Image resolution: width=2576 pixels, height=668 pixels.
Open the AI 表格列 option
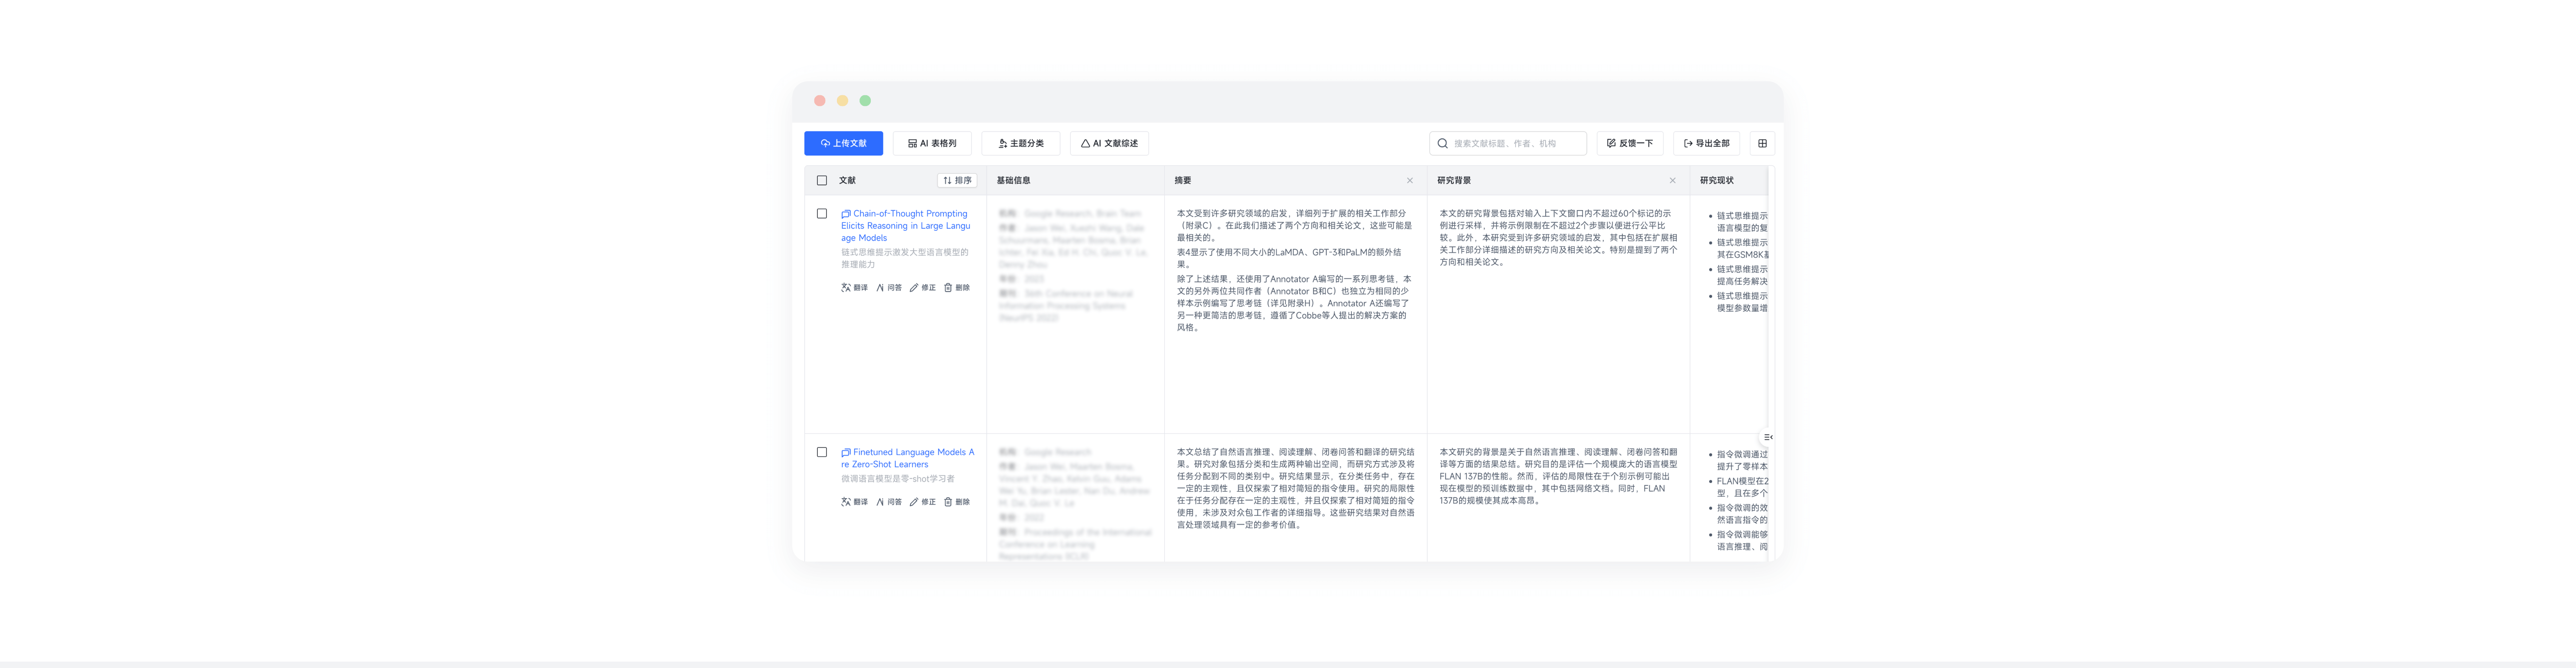932,143
